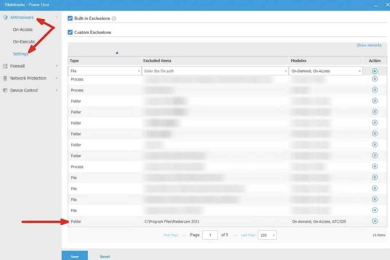Click the page number input box

pos(210,235)
